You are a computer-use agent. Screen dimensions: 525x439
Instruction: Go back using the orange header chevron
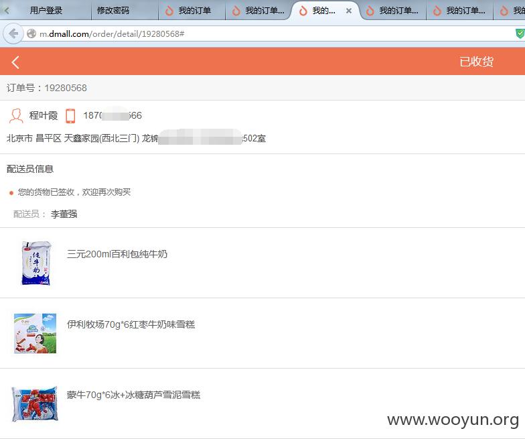(x=15, y=62)
